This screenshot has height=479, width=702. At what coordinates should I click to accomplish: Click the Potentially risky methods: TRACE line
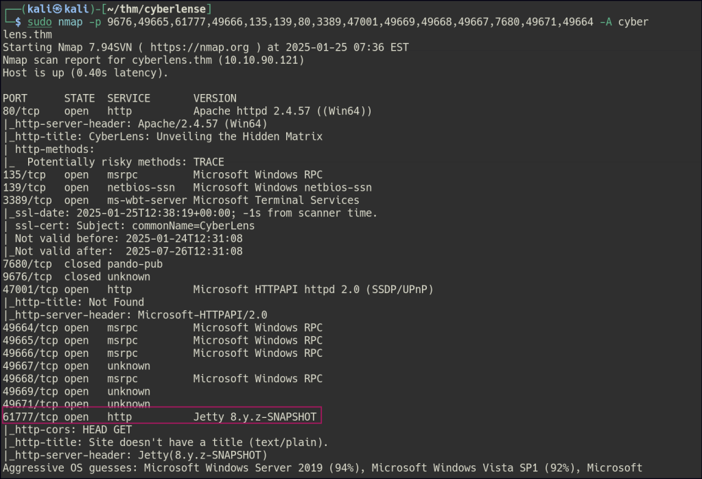(126, 162)
